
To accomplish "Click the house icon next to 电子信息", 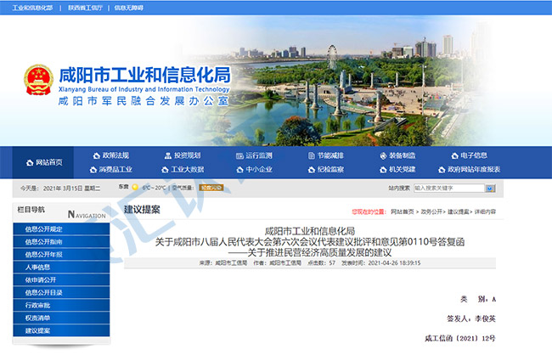I will (455, 155).
